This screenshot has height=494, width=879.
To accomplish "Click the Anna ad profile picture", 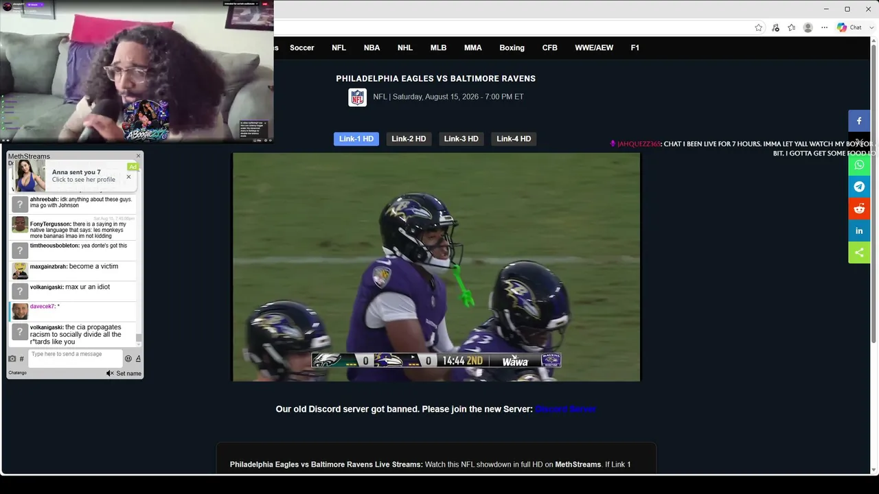I will [x=30, y=176].
